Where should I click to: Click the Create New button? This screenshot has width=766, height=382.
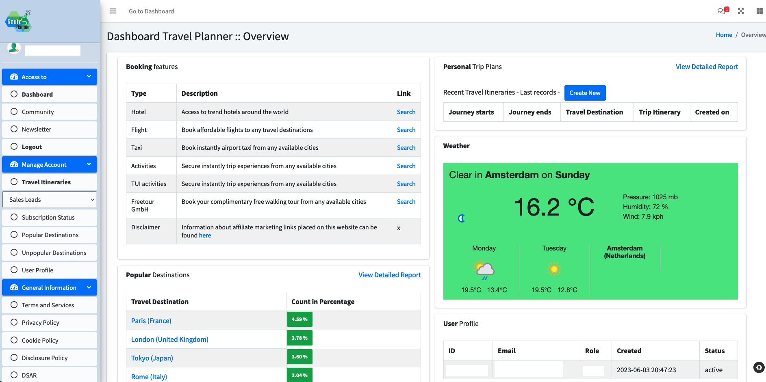[x=585, y=93]
